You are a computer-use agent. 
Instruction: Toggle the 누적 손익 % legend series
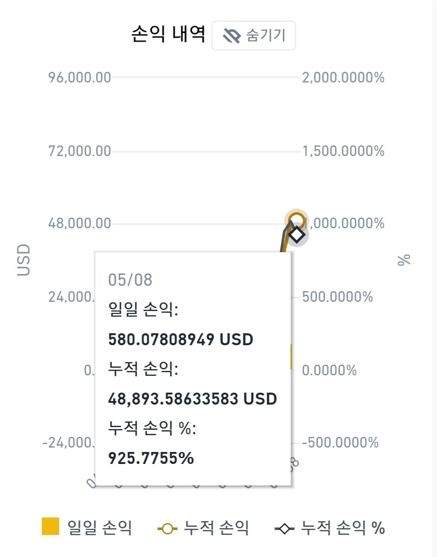tap(330, 528)
